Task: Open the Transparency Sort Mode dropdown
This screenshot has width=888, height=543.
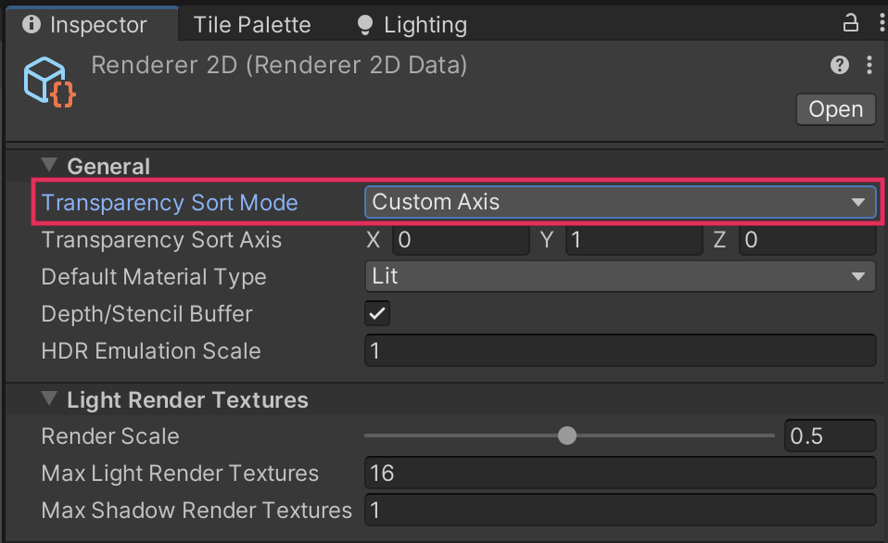Action: pos(619,202)
